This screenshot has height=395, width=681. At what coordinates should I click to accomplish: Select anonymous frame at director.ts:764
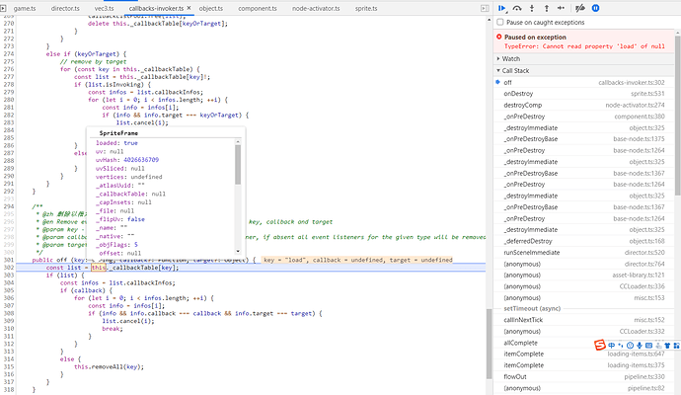[584, 264]
